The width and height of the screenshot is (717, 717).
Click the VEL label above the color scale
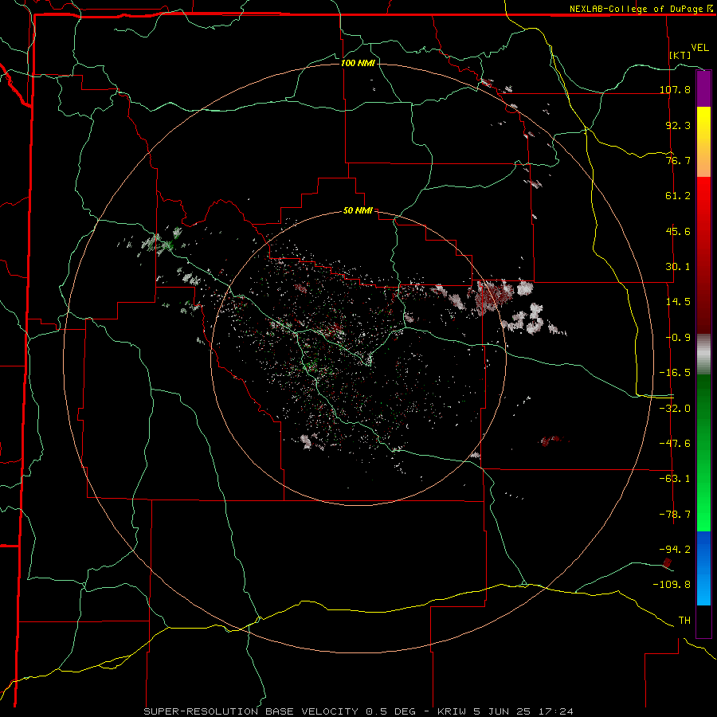(x=699, y=48)
